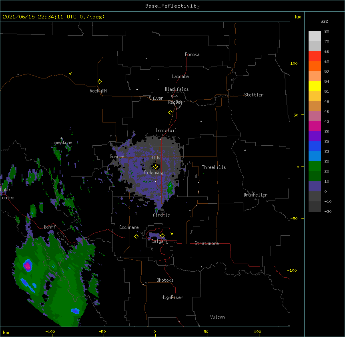Pick the orange 60-57 dBZ legend swatch
The width and height of the screenshot is (345, 337).
(315, 66)
